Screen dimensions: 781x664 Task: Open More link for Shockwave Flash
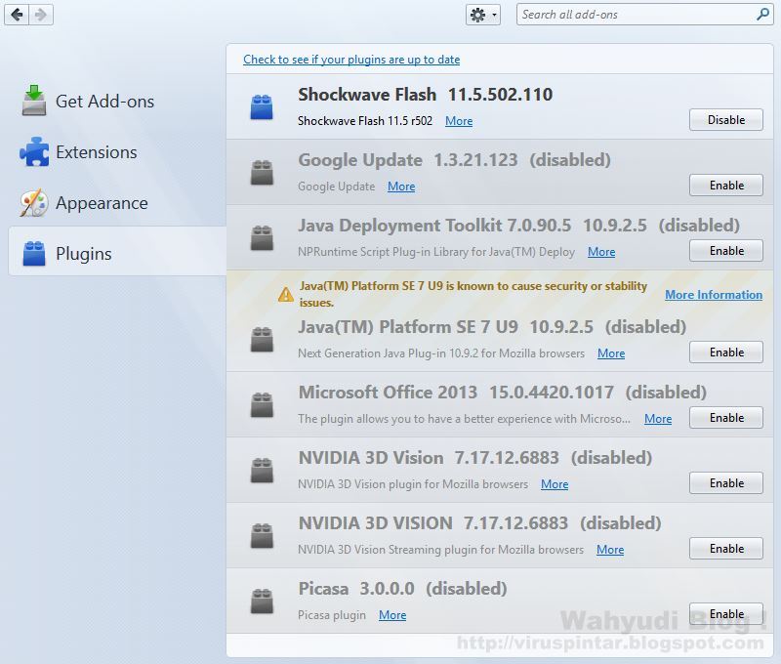[459, 121]
